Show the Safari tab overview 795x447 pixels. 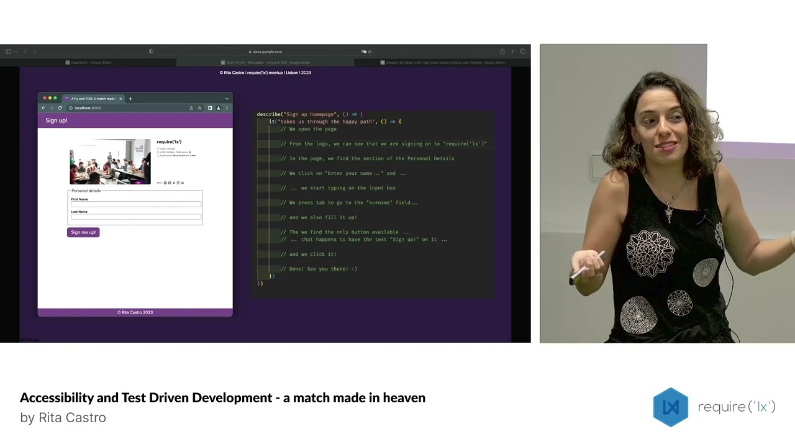(523, 52)
